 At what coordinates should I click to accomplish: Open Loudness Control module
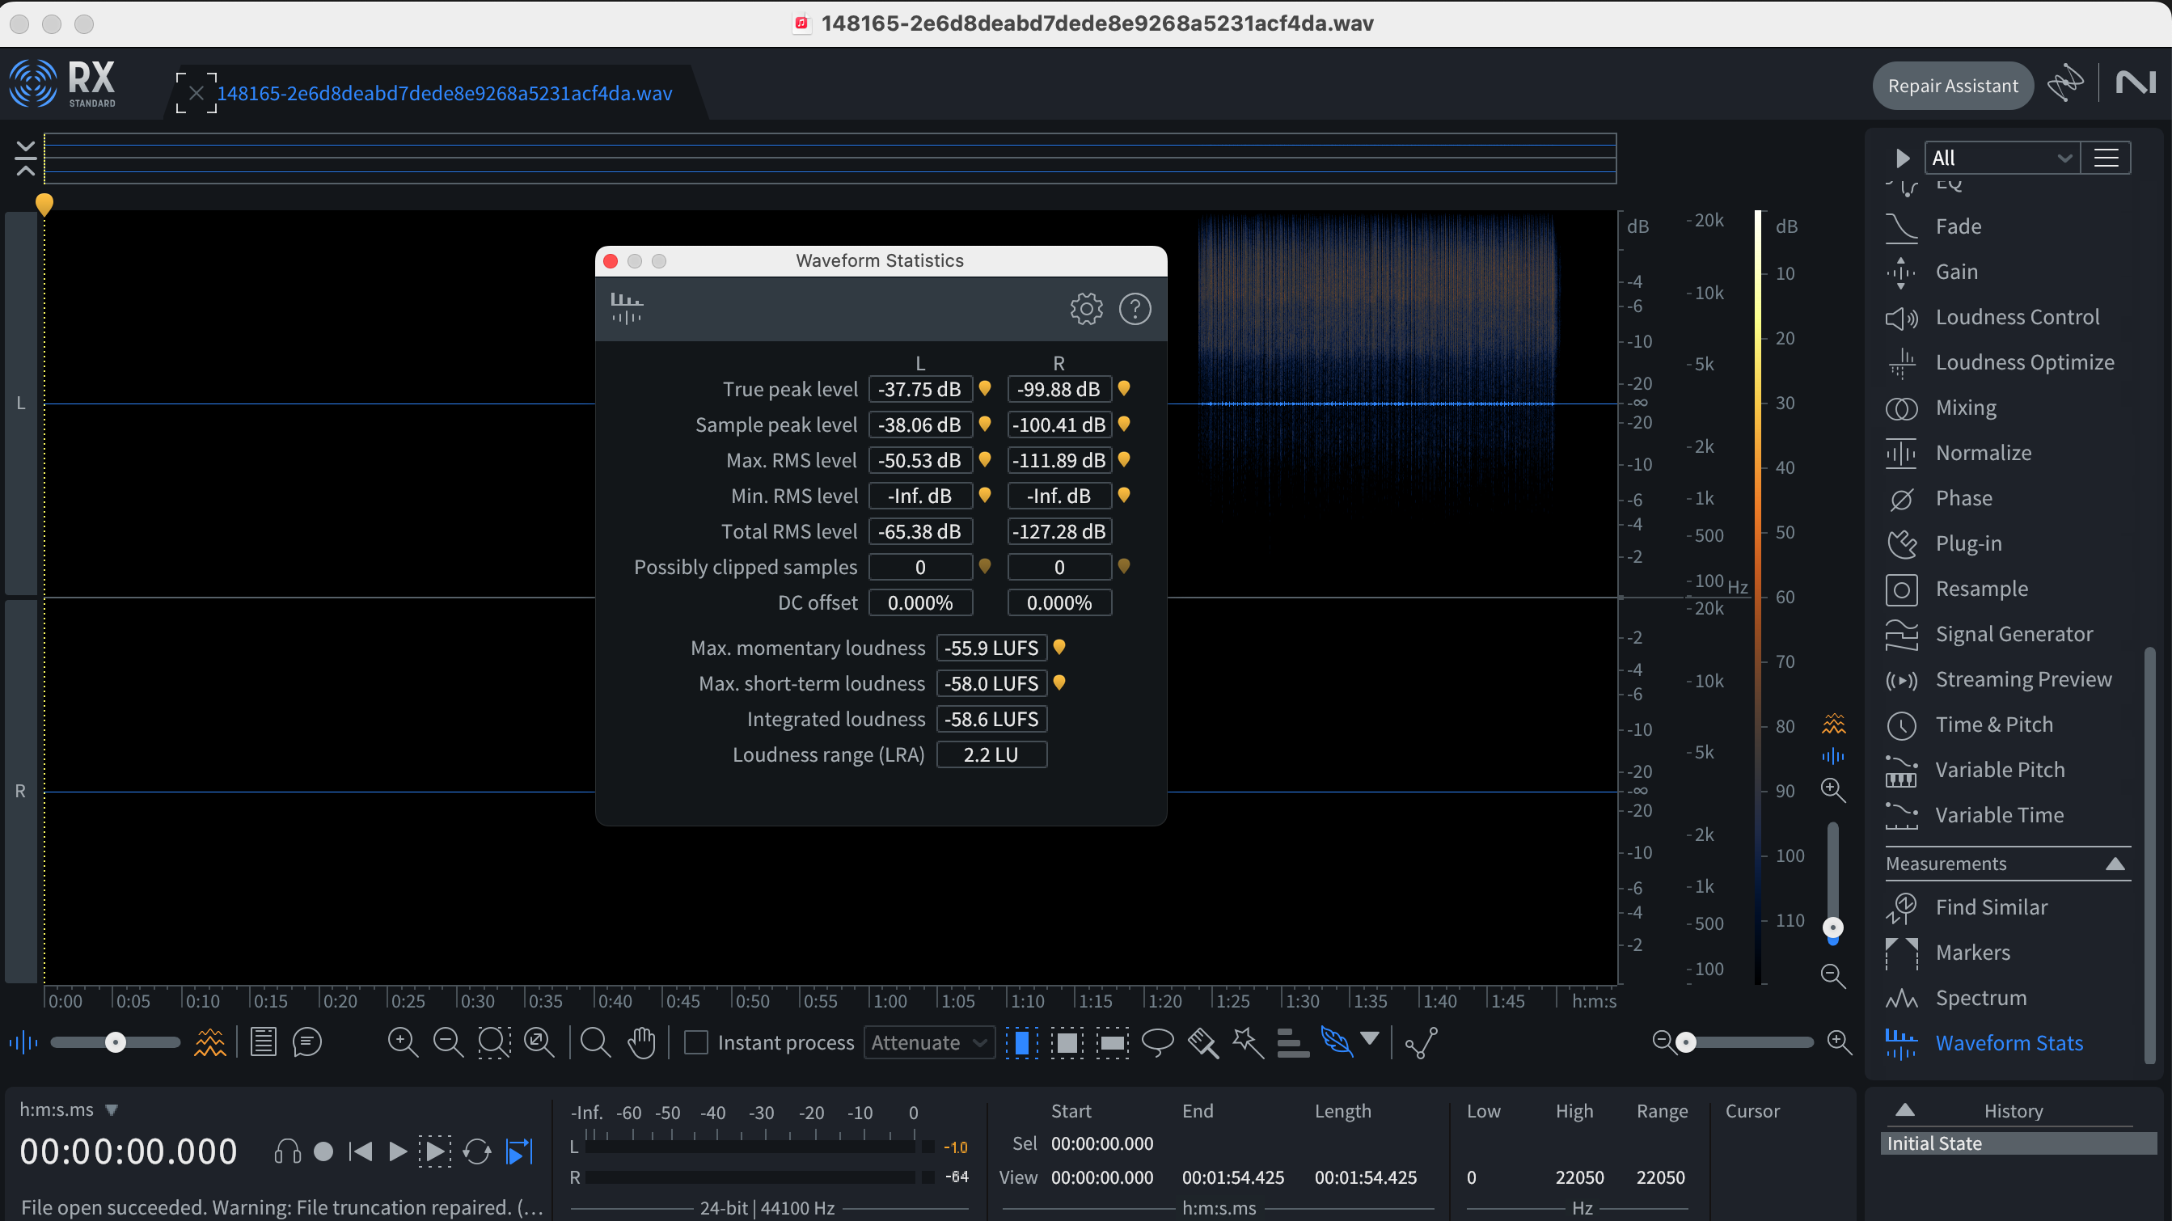pos(2017,317)
